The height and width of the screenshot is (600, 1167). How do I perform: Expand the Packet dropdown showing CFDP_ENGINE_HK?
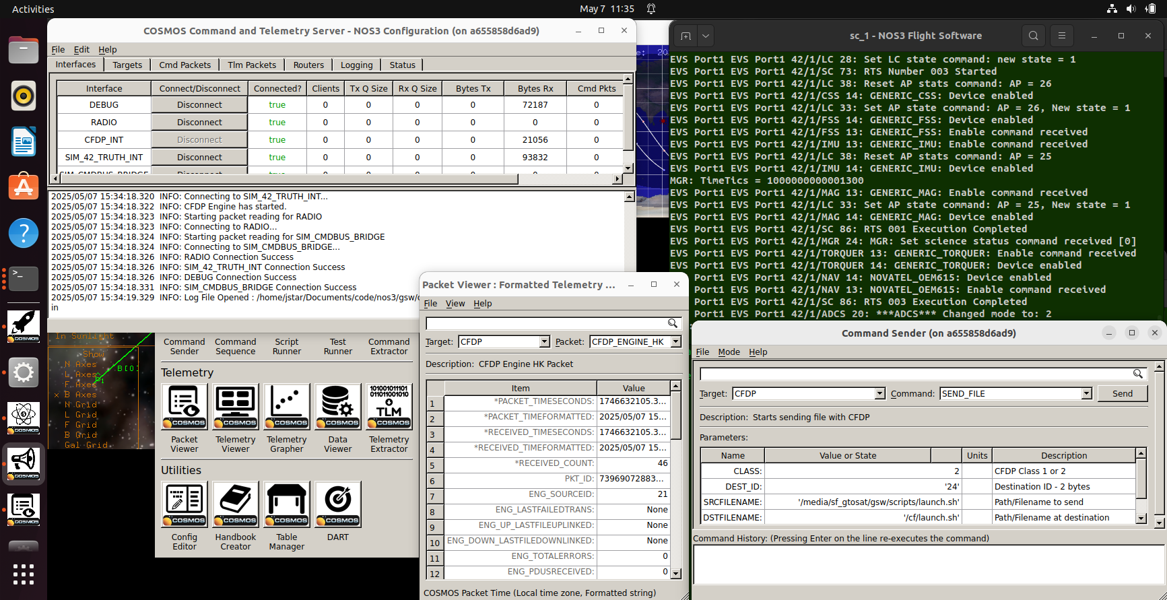pos(675,342)
